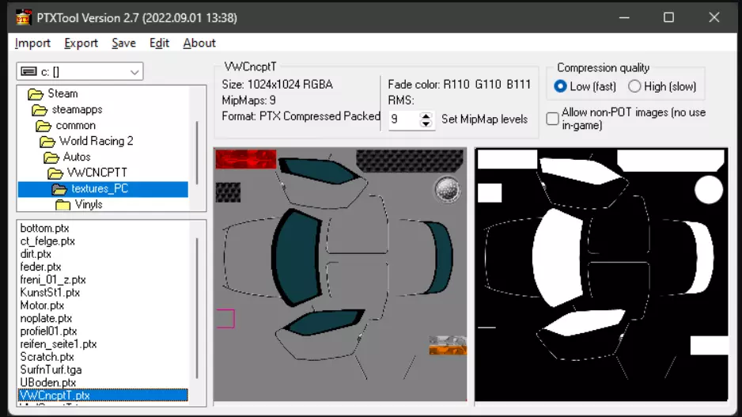The image size is (742, 417).
Task: Click the drive icon in the drive selector
Action: [28, 71]
